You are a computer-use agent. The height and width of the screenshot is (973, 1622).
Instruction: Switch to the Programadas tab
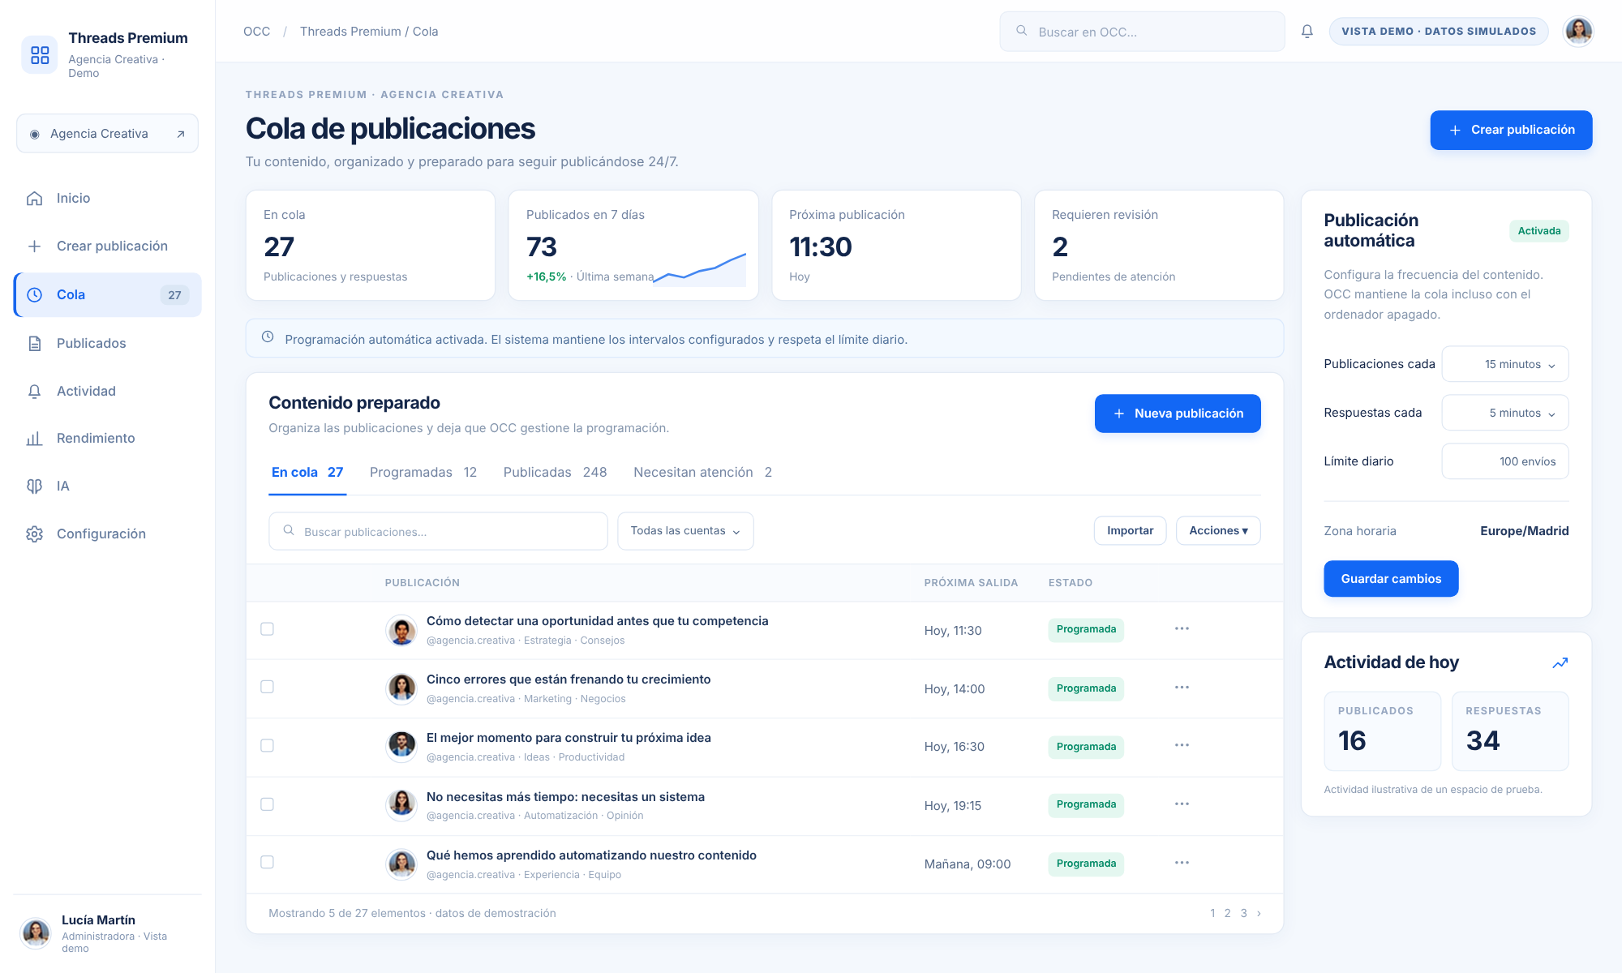pyautogui.click(x=423, y=473)
